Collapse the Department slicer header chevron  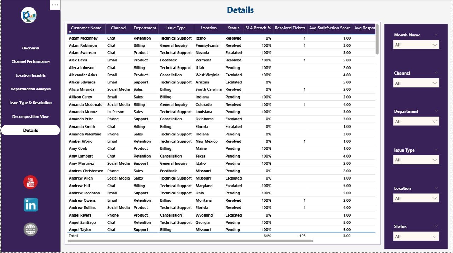(436, 111)
